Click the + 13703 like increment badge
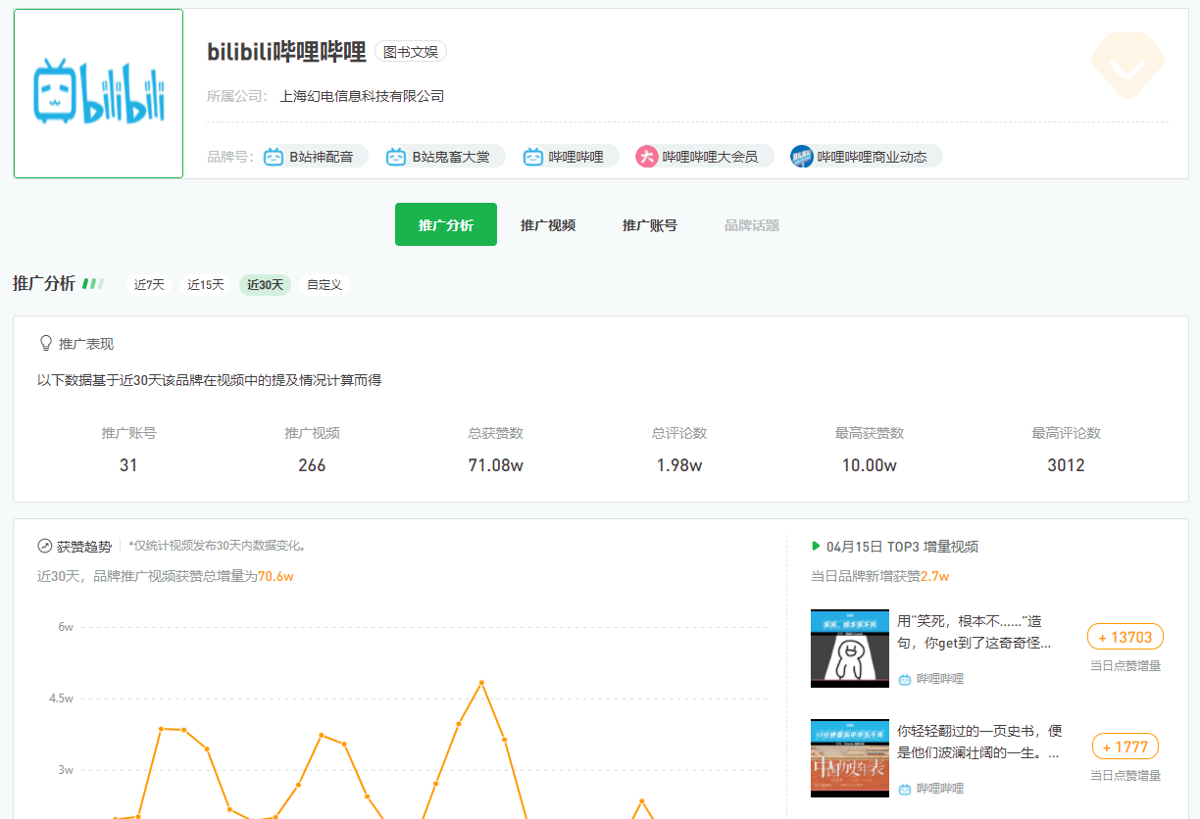Screen dimensions: 1200x819 point(1125,637)
